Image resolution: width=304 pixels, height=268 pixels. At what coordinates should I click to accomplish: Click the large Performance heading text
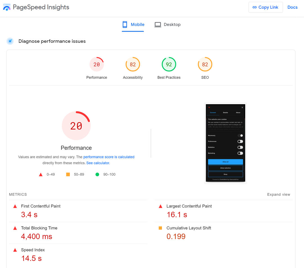[76, 148]
